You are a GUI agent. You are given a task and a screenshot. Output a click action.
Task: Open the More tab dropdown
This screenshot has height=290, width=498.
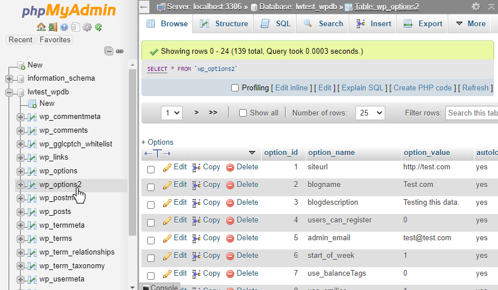[x=471, y=24]
